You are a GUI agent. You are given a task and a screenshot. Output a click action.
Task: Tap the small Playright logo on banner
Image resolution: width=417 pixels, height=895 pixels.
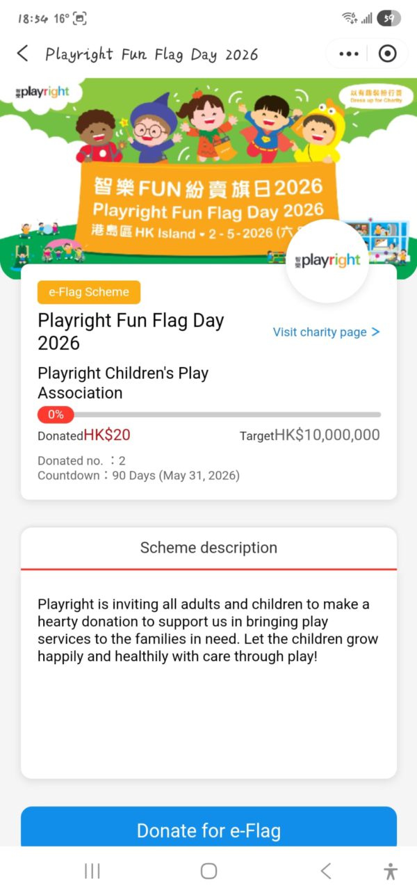tap(43, 92)
